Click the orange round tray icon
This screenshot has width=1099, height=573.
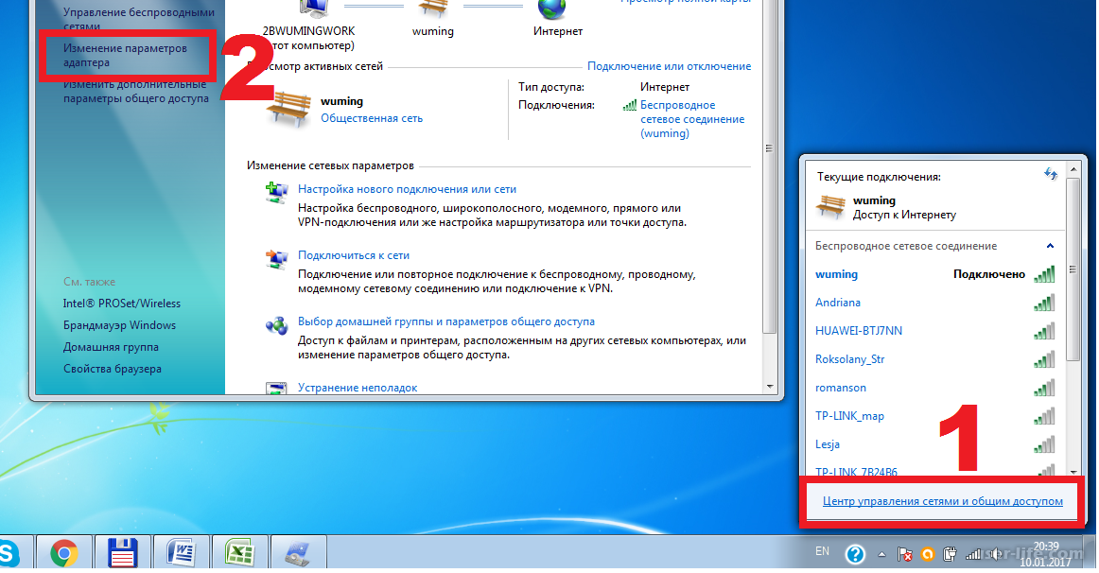point(927,555)
